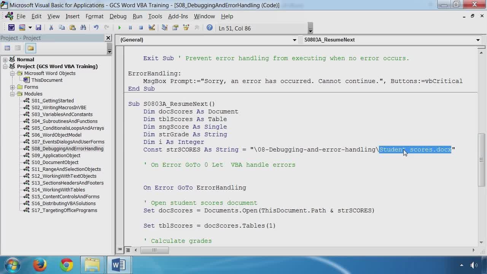Open the Debug menu
The width and height of the screenshot is (487, 274).
118,16
